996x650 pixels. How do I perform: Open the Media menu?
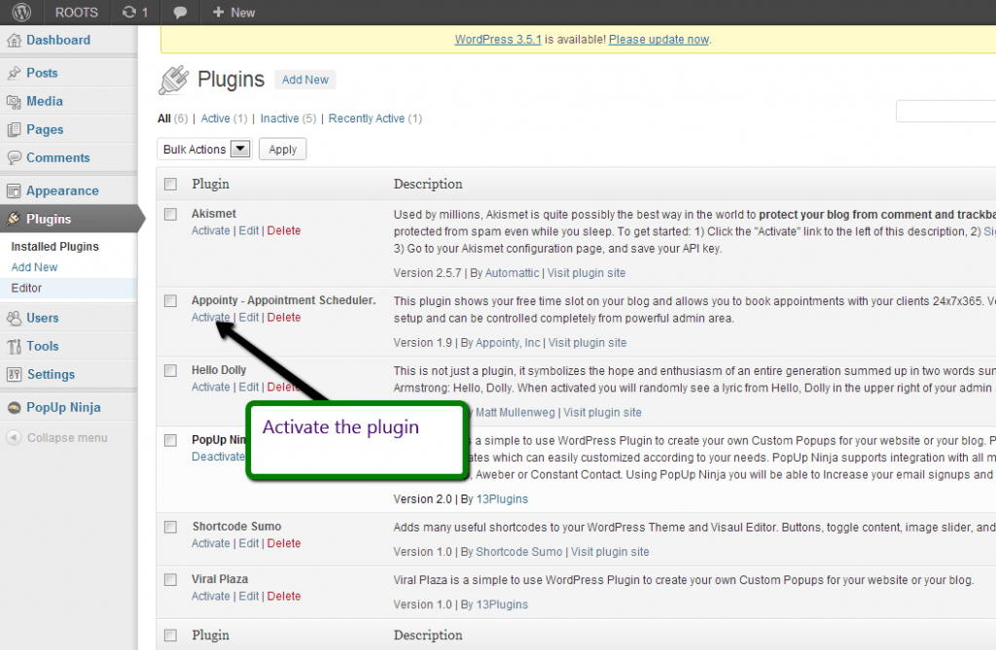[x=45, y=102]
